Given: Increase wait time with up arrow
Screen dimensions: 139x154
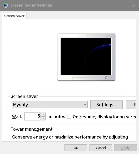Looking at the screenshot, I should click(43, 115).
